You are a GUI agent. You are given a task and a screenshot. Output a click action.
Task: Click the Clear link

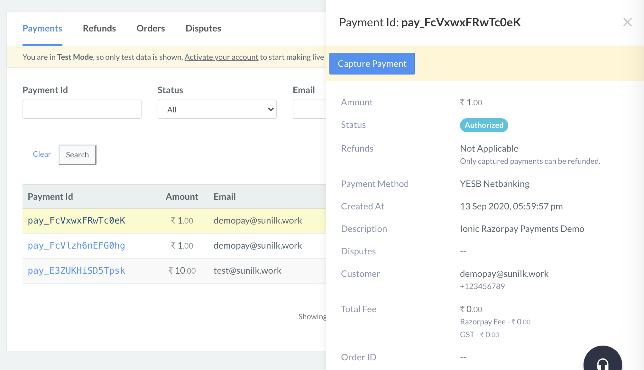42,154
